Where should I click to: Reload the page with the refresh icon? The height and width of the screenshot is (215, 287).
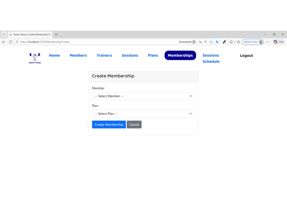pyautogui.click(x=10, y=42)
